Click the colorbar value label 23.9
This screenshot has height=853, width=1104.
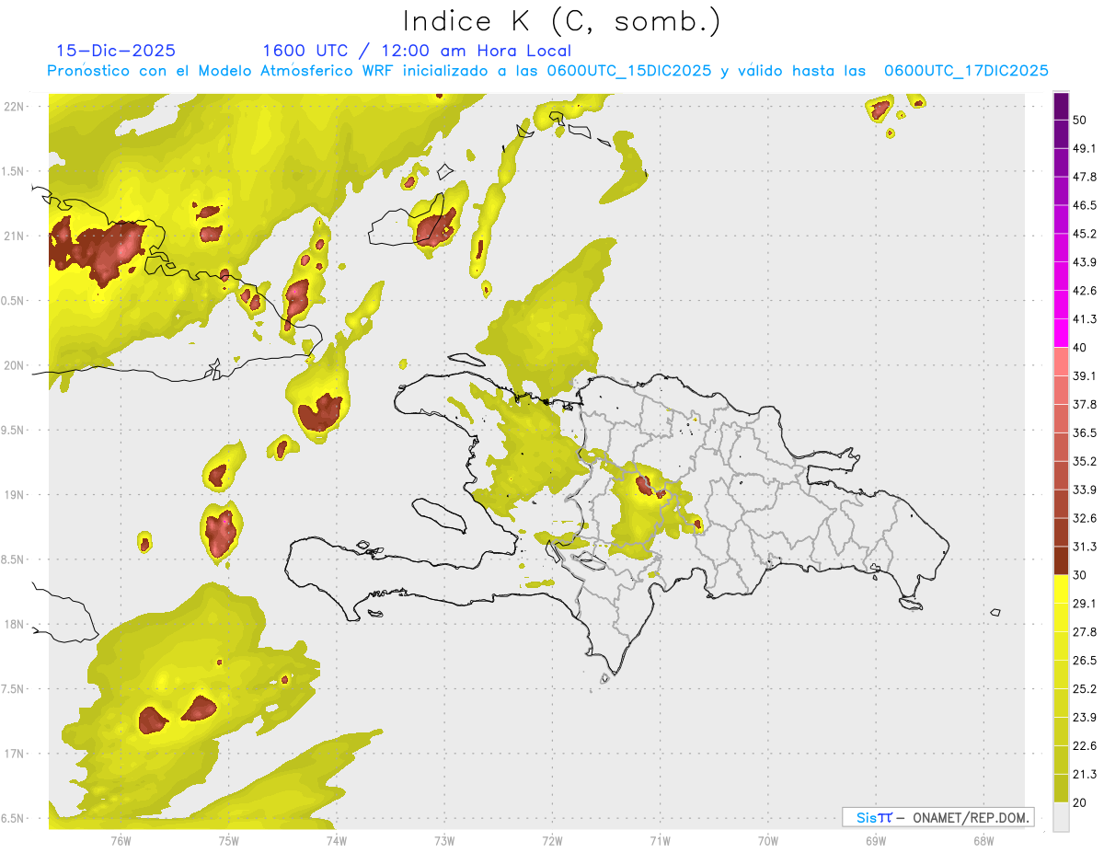[x=1085, y=718]
